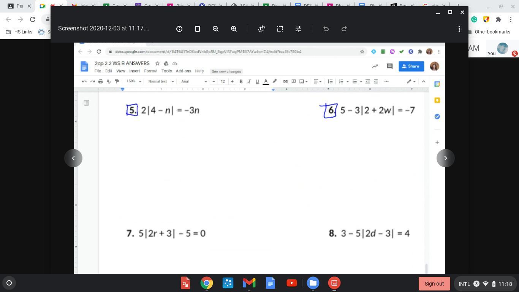This screenshot has width=519, height=292.
Task: Open the Other bookmarks folder
Action: click(490, 32)
